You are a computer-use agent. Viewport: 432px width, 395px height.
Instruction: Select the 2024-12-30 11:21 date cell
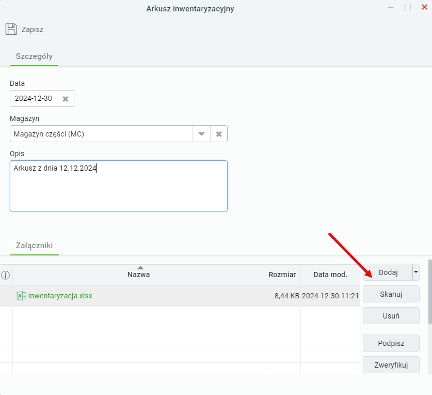point(330,296)
